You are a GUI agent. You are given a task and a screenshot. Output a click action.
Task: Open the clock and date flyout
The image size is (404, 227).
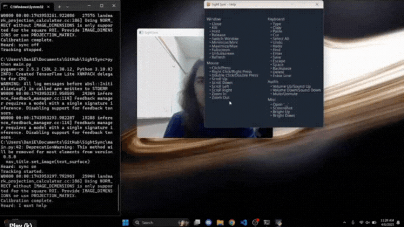[x=387, y=222]
